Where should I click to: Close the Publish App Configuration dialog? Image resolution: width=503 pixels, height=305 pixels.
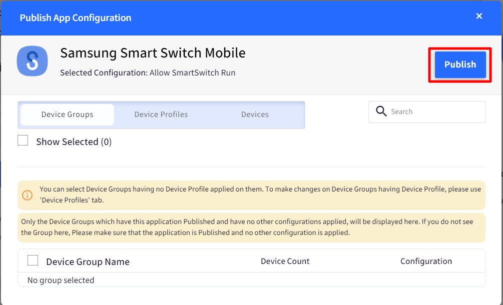(x=479, y=16)
